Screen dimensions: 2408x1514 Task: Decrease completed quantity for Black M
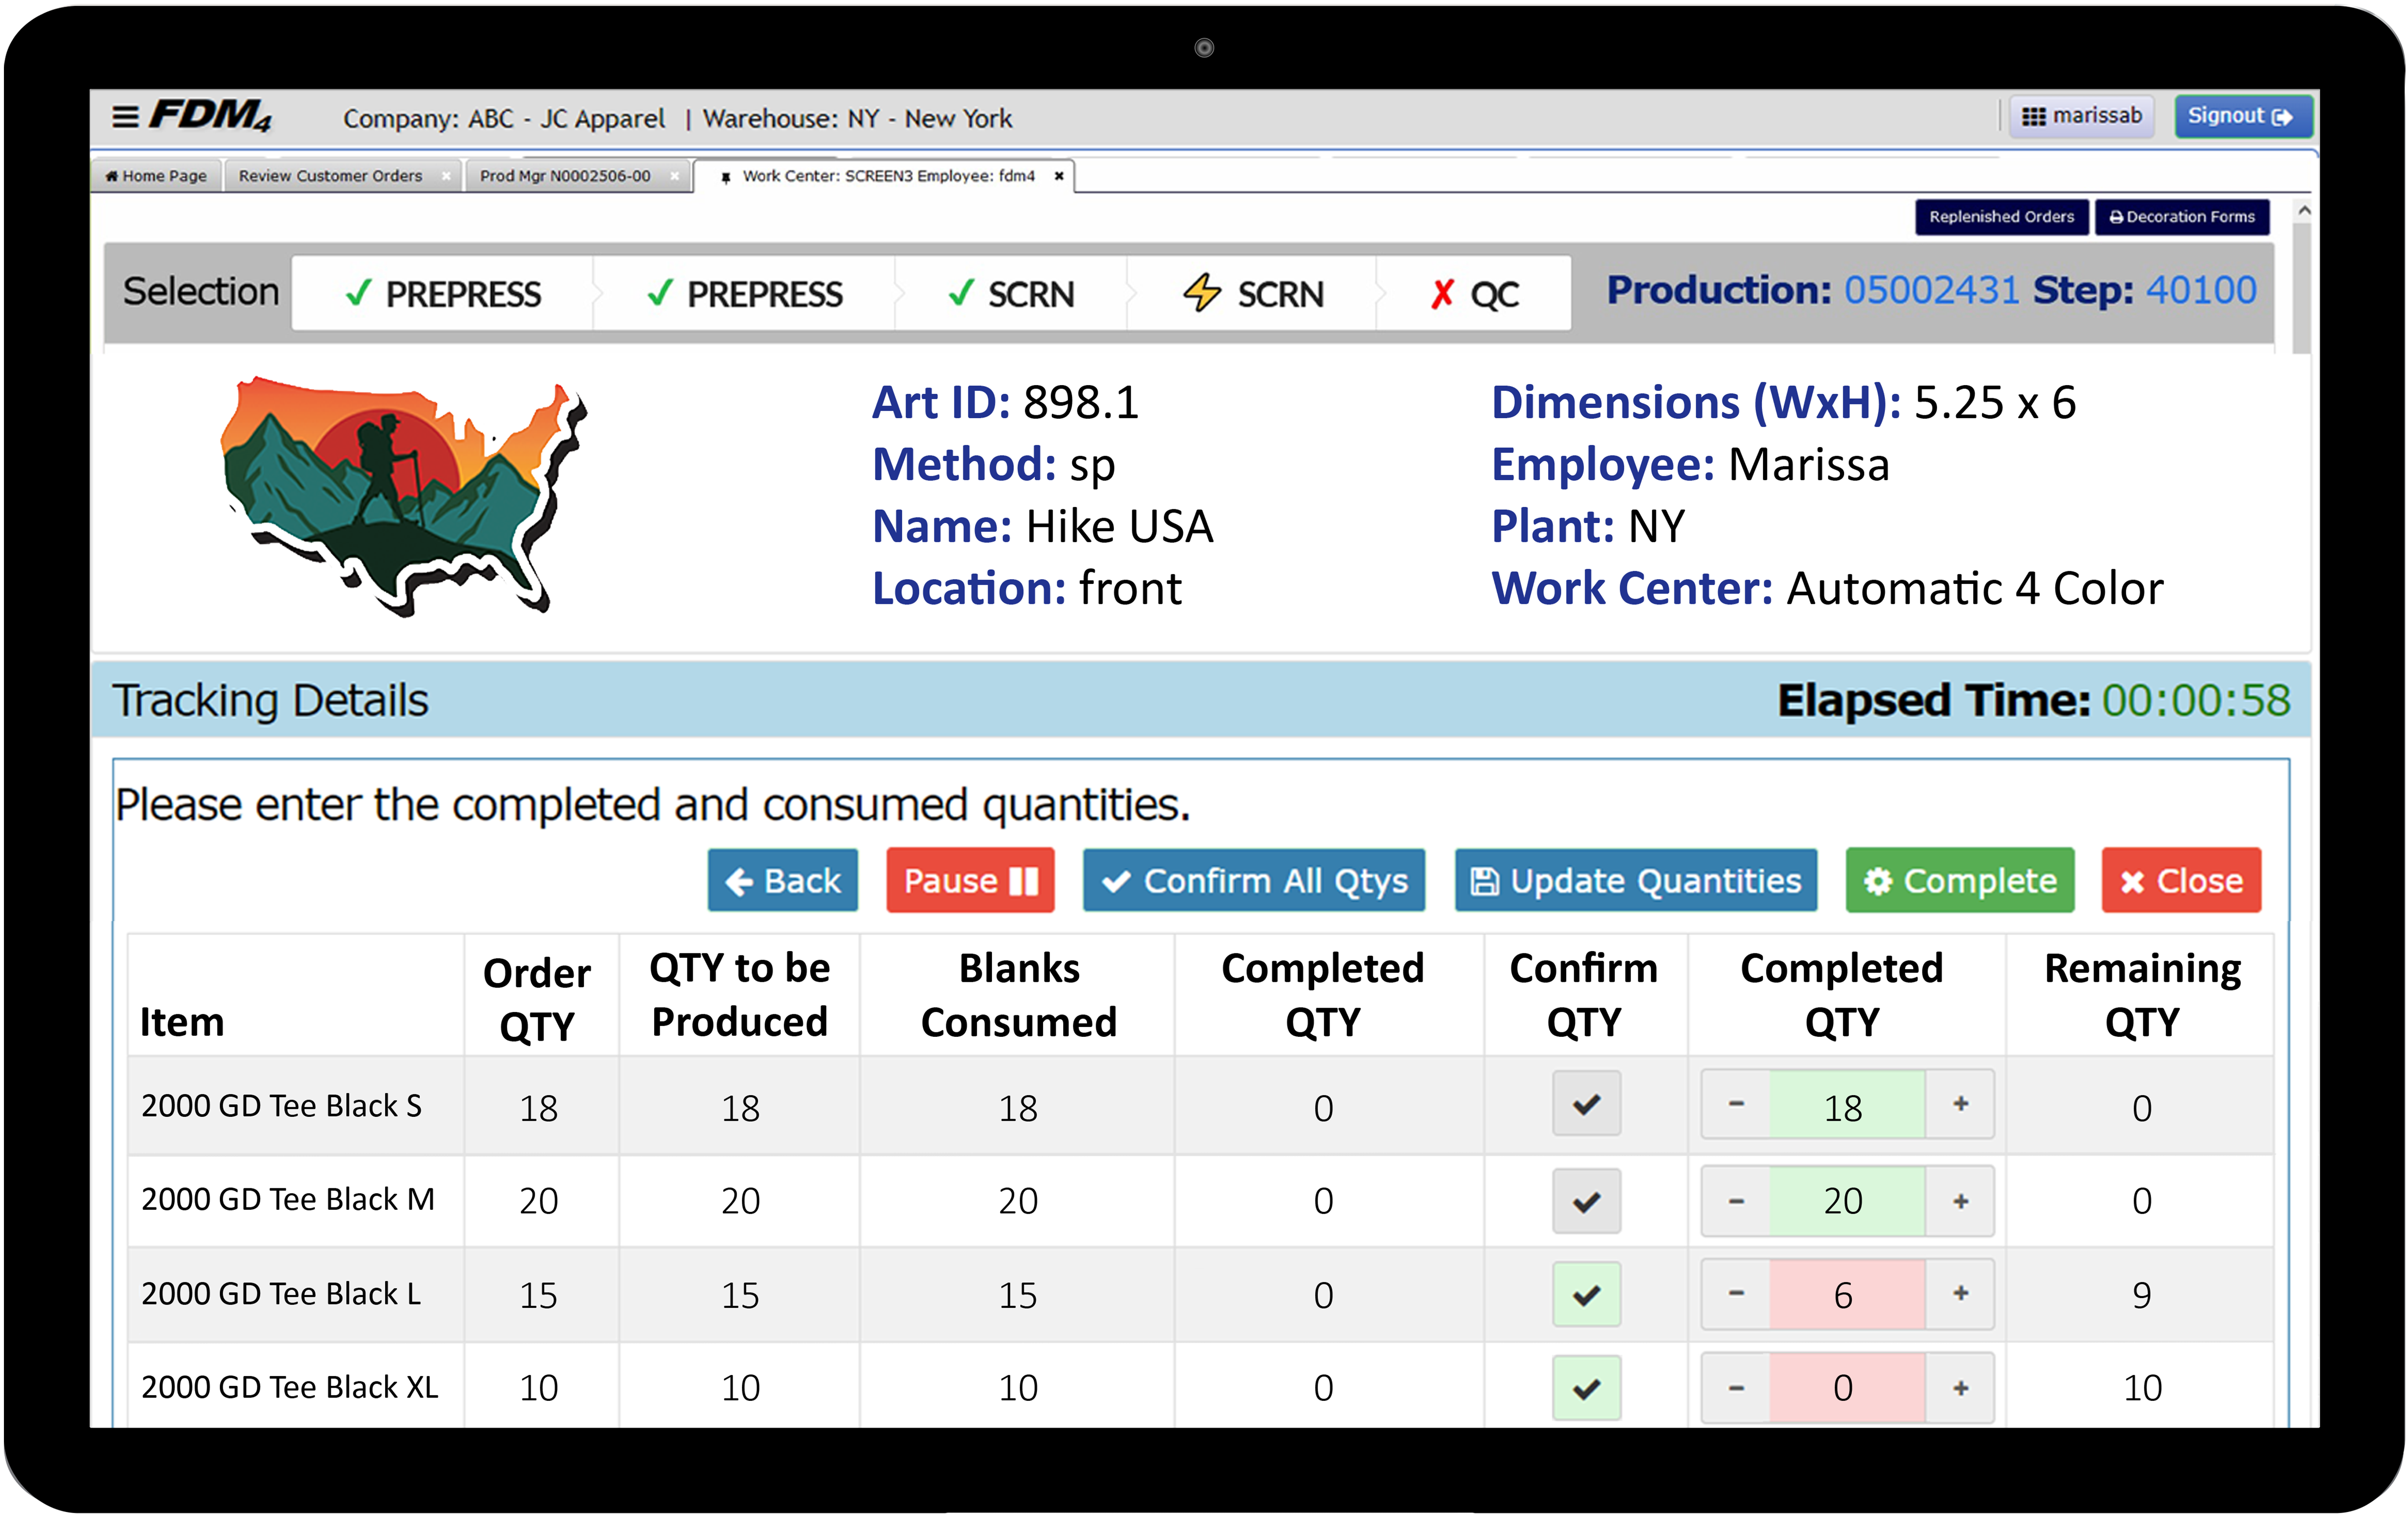[x=1736, y=1200]
